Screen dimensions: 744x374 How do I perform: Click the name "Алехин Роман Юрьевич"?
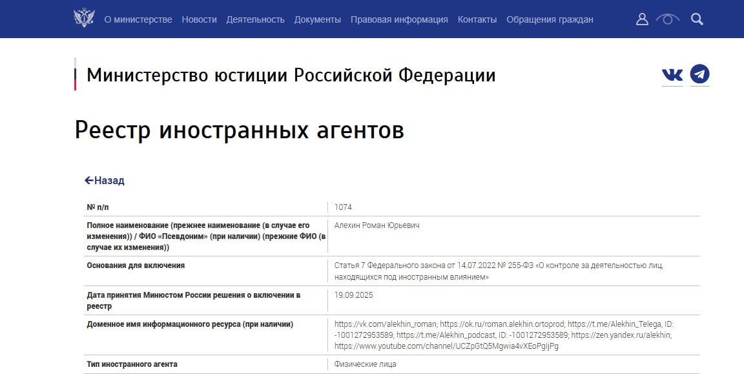coord(377,225)
